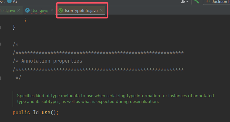Close the User.java tab
The width and height of the screenshot is (230, 122).
(52, 10)
